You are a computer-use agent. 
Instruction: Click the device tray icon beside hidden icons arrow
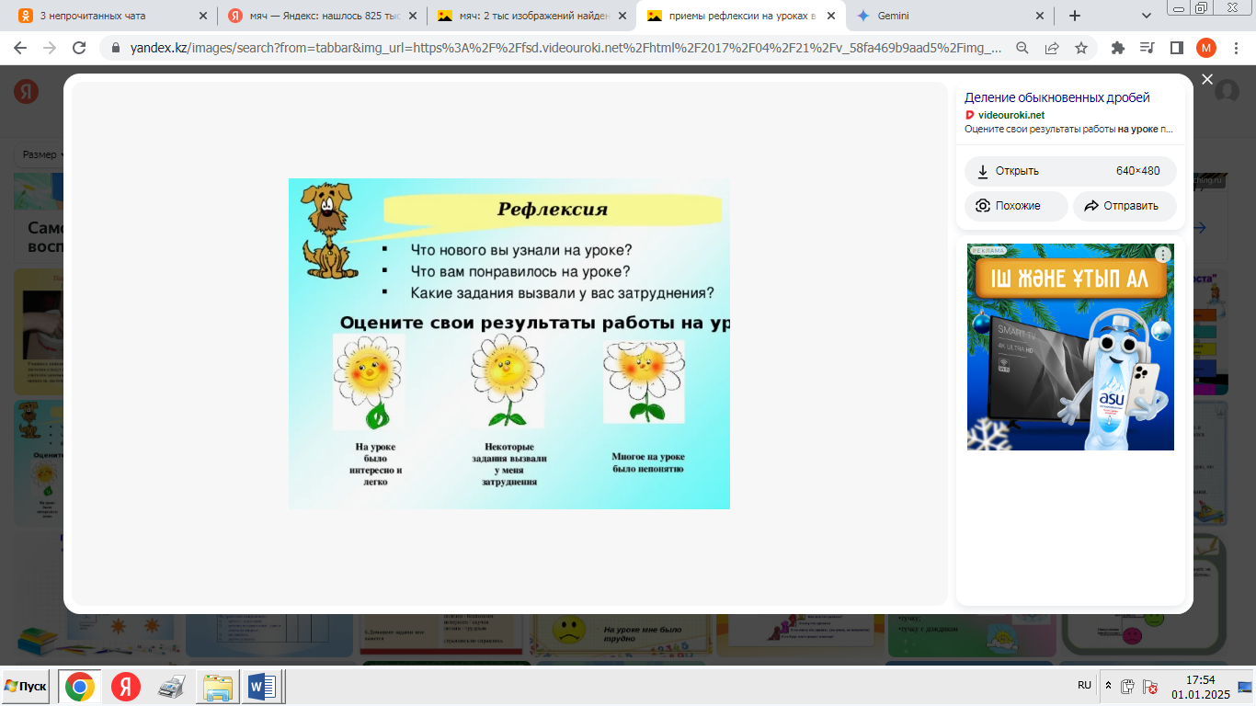pyautogui.click(x=1128, y=686)
